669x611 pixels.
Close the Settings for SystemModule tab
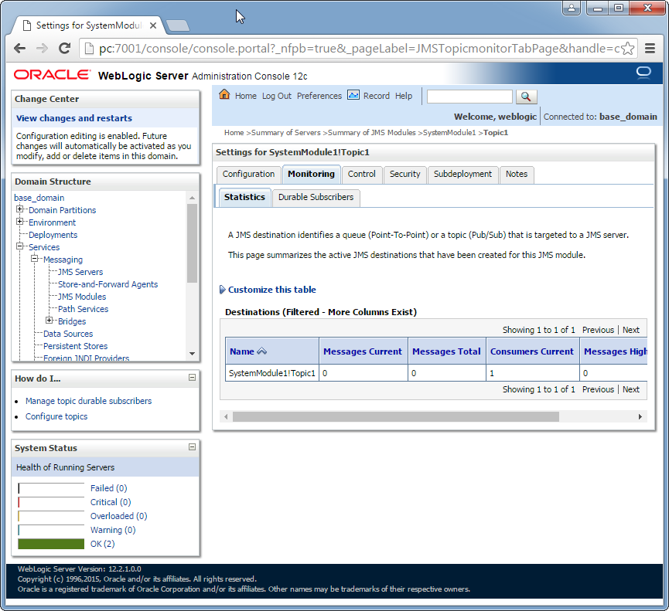tap(152, 25)
